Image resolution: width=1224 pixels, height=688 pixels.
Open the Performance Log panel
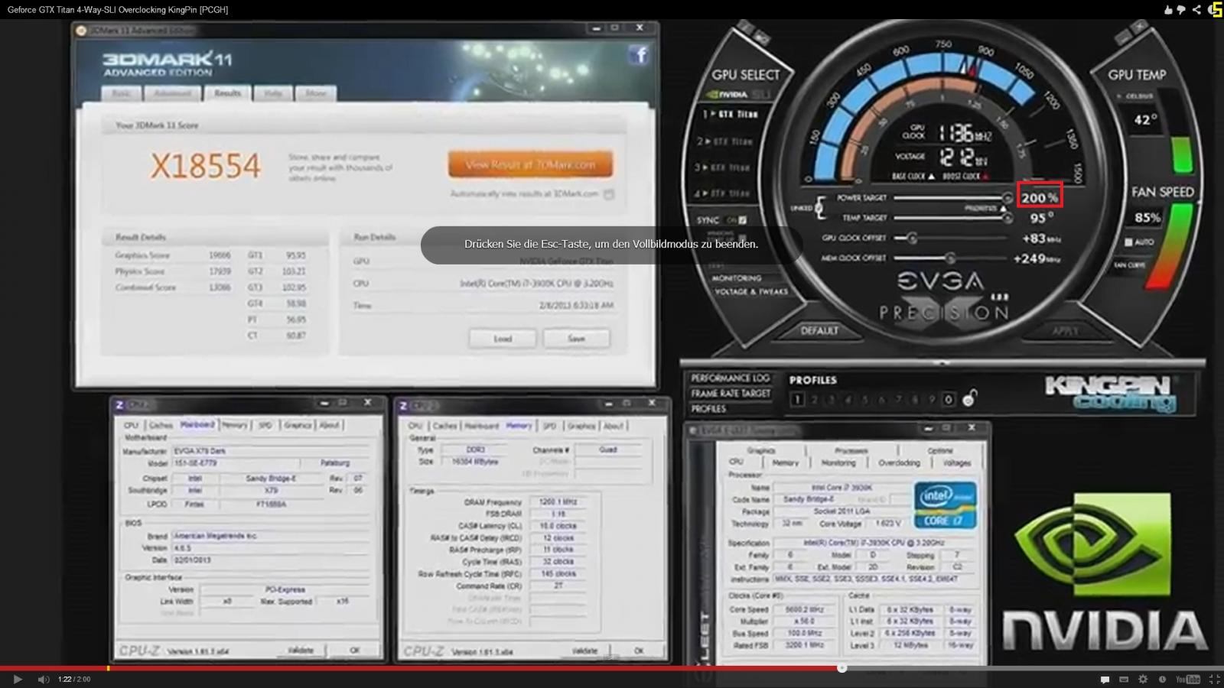point(730,378)
